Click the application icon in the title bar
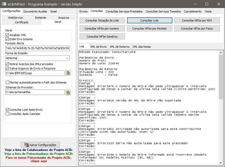 (x=4, y=4)
